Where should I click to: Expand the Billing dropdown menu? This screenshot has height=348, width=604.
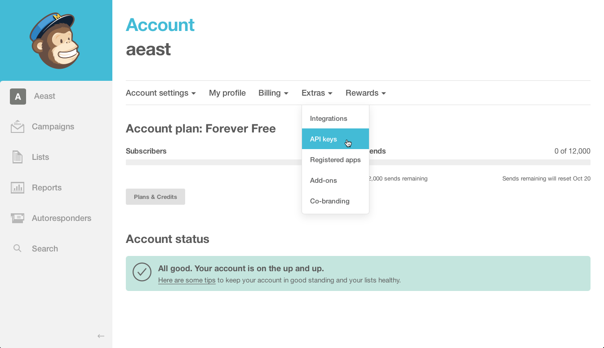[273, 93]
